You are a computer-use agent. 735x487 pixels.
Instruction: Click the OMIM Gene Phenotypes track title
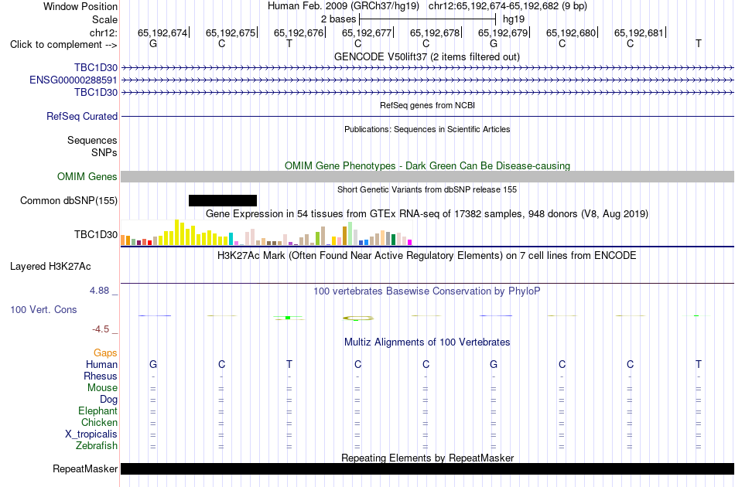(427, 165)
